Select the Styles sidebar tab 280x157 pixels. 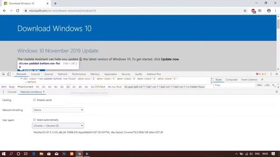[219, 79]
